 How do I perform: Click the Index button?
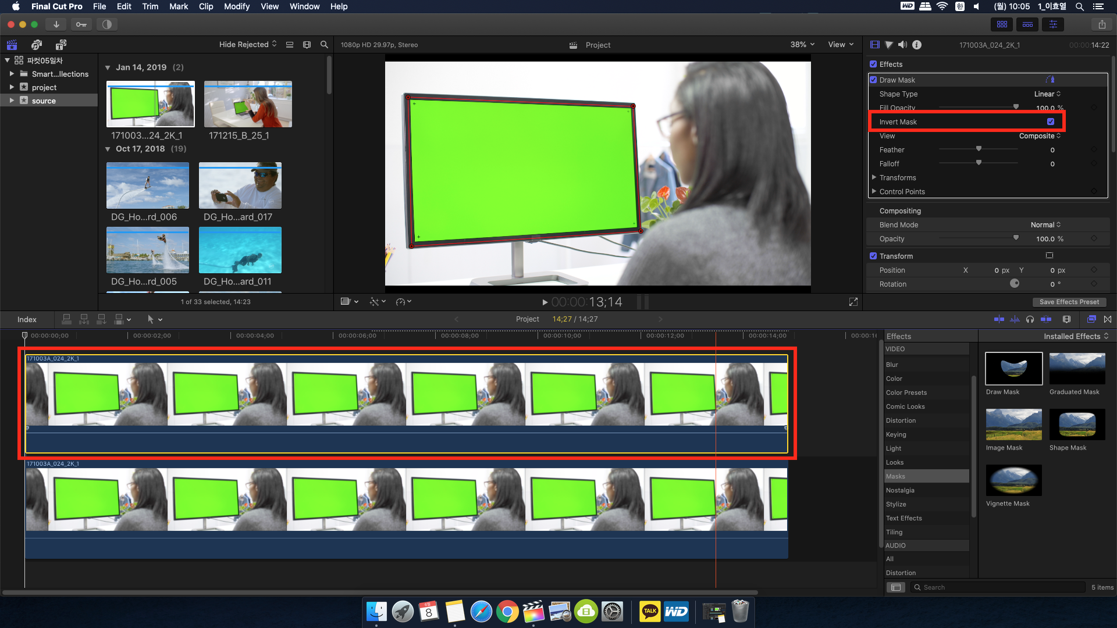click(27, 319)
